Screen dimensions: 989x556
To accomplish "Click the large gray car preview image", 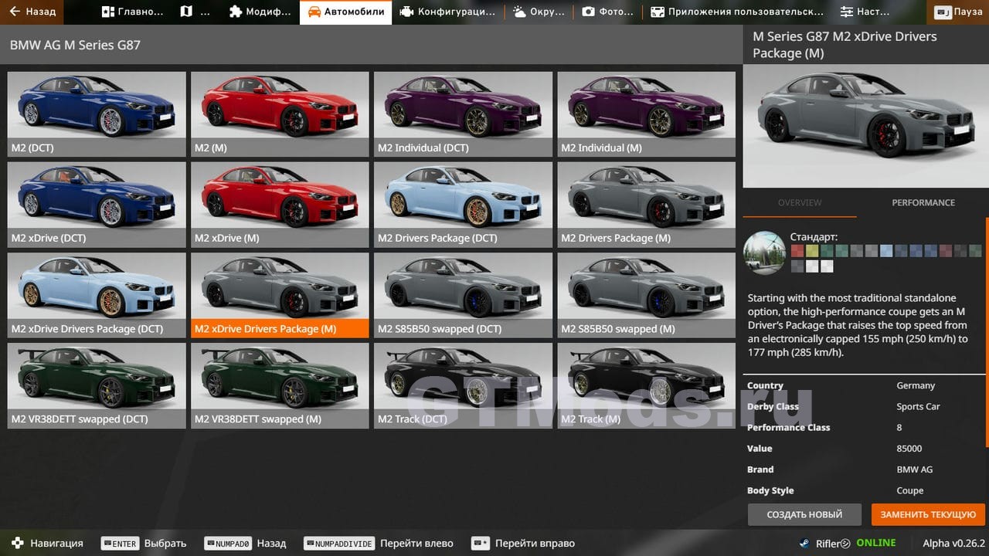I will point(865,127).
